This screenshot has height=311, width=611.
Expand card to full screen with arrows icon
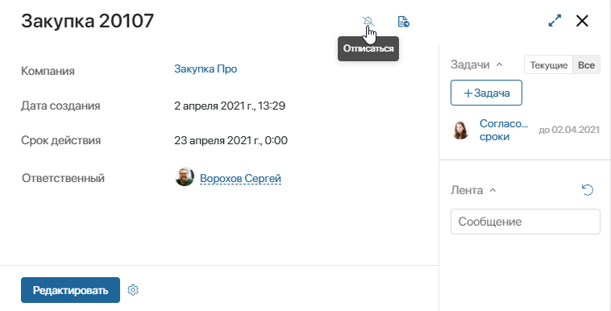(x=555, y=21)
